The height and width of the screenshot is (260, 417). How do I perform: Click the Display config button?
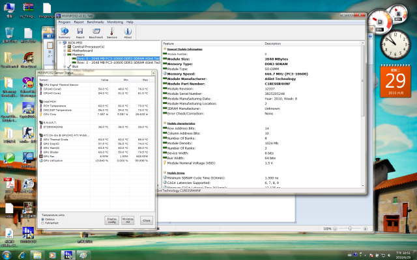pyautogui.click(x=111, y=220)
